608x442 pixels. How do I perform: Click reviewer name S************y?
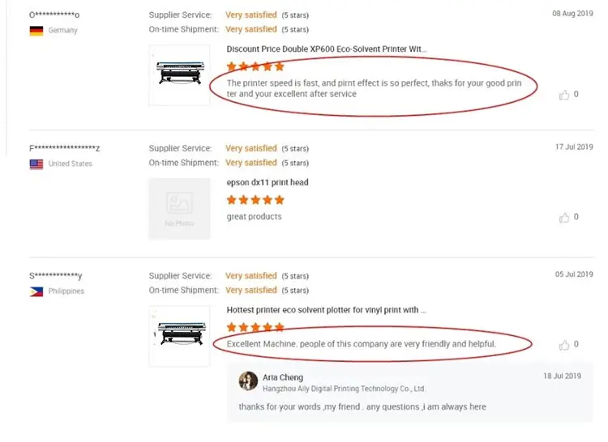click(x=56, y=276)
